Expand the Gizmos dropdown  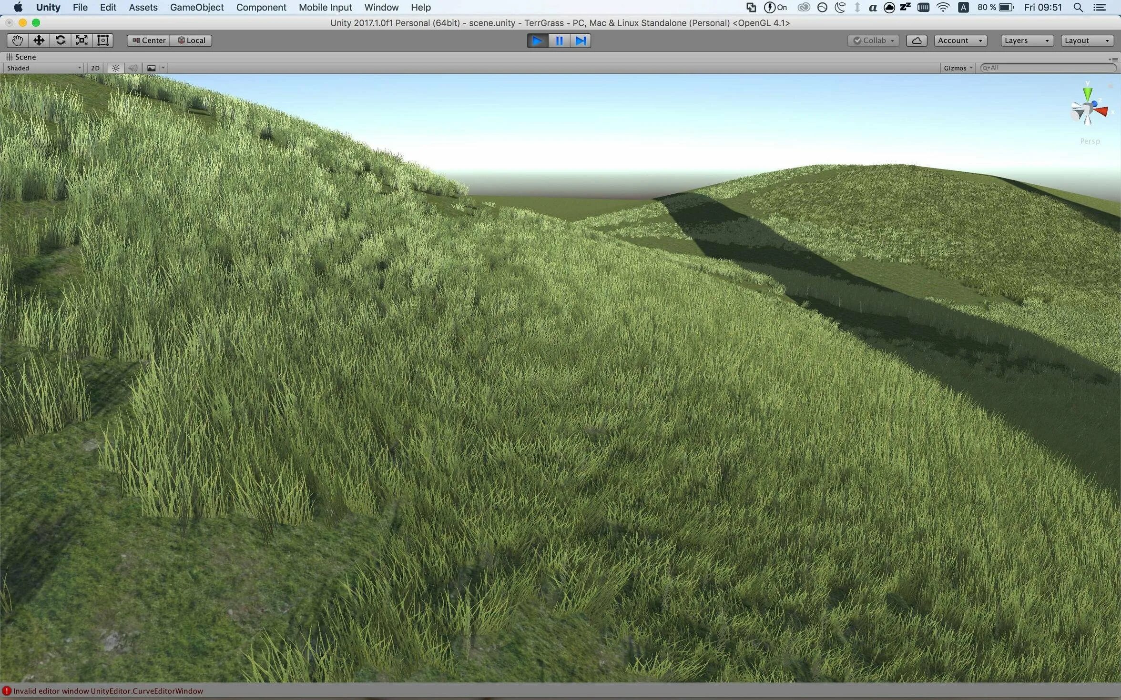pyautogui.click(x=958, y=68)
